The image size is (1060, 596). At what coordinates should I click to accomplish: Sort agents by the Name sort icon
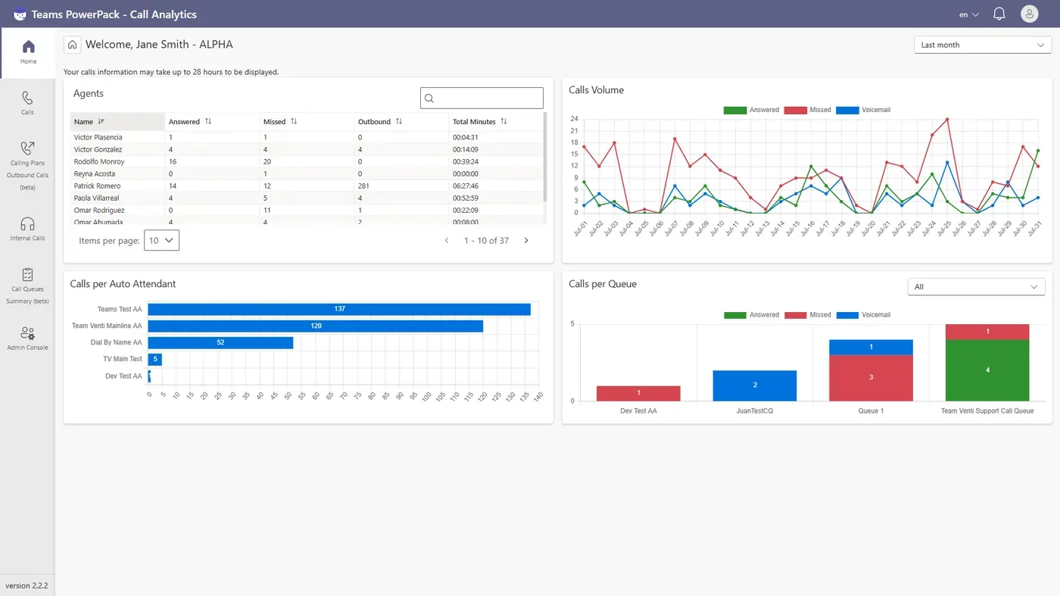pos(101,121)
